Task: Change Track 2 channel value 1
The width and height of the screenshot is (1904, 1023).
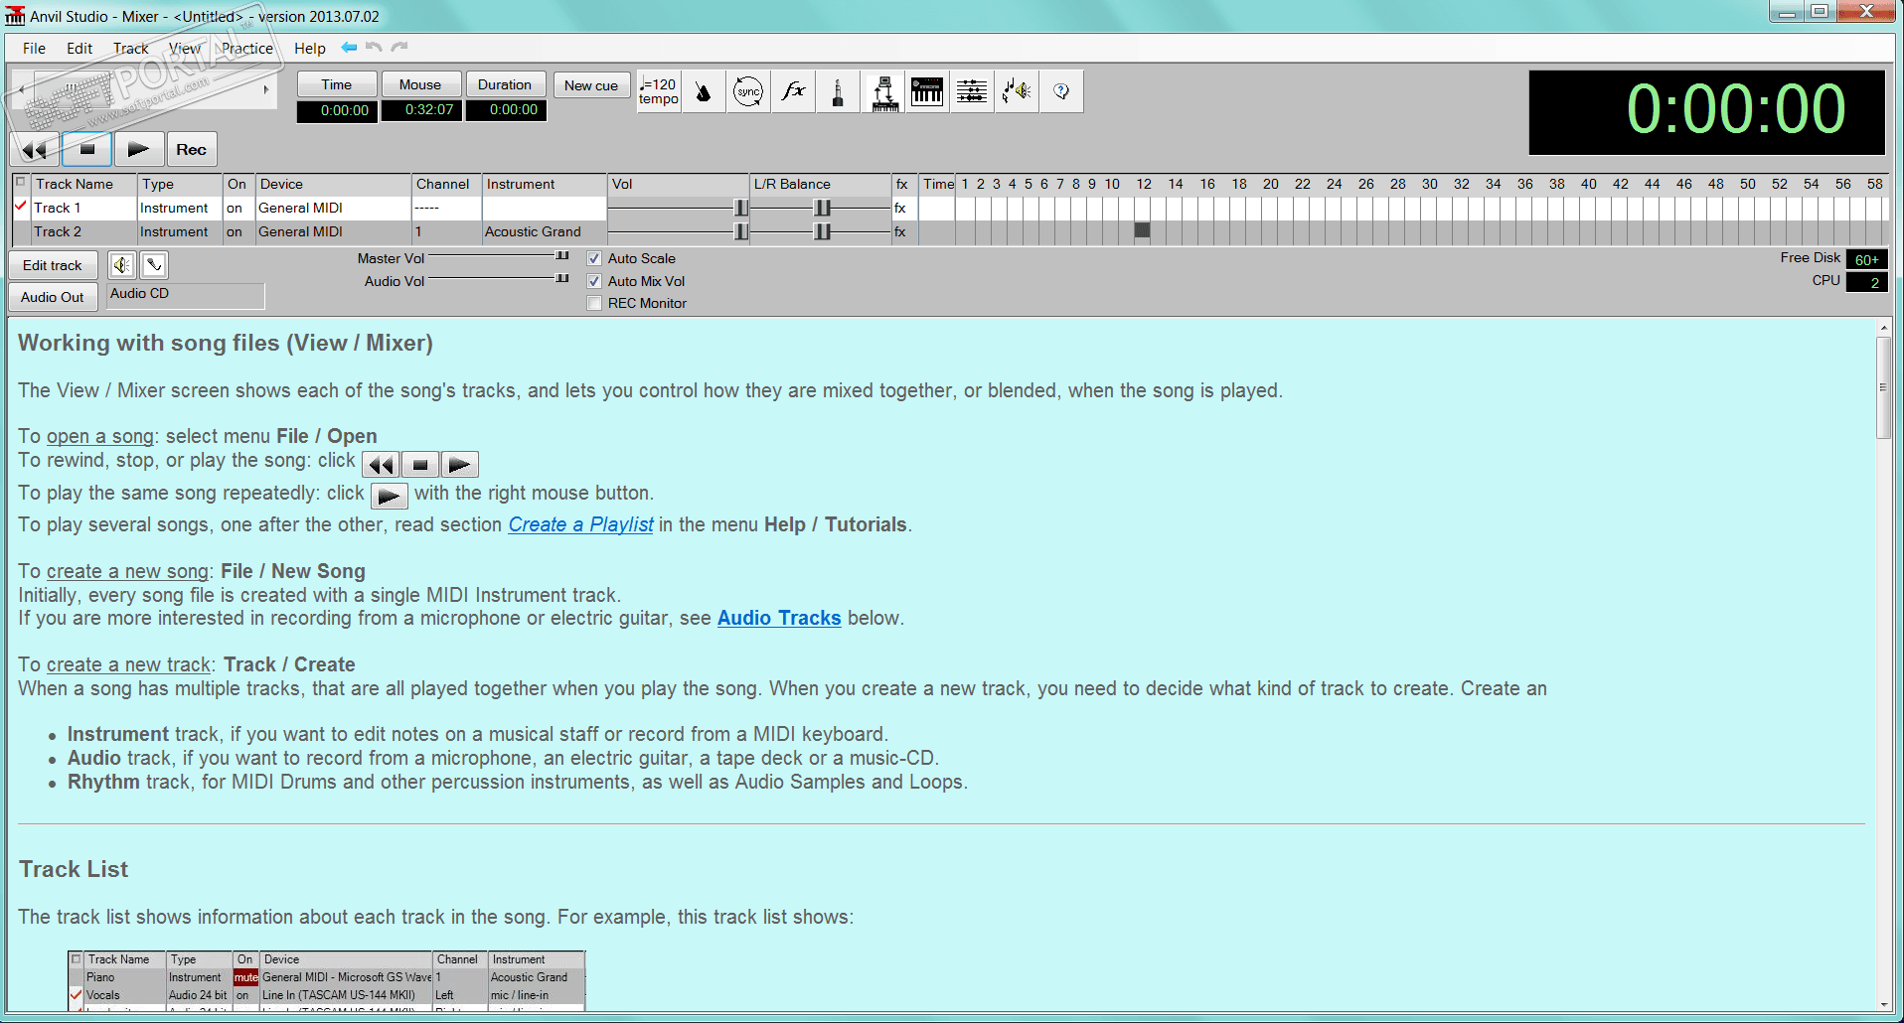Action: [x=446, y=231]
